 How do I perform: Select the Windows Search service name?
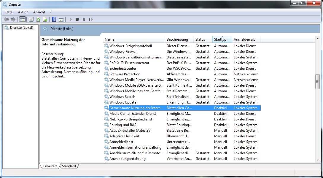click(x=122, y=97)
